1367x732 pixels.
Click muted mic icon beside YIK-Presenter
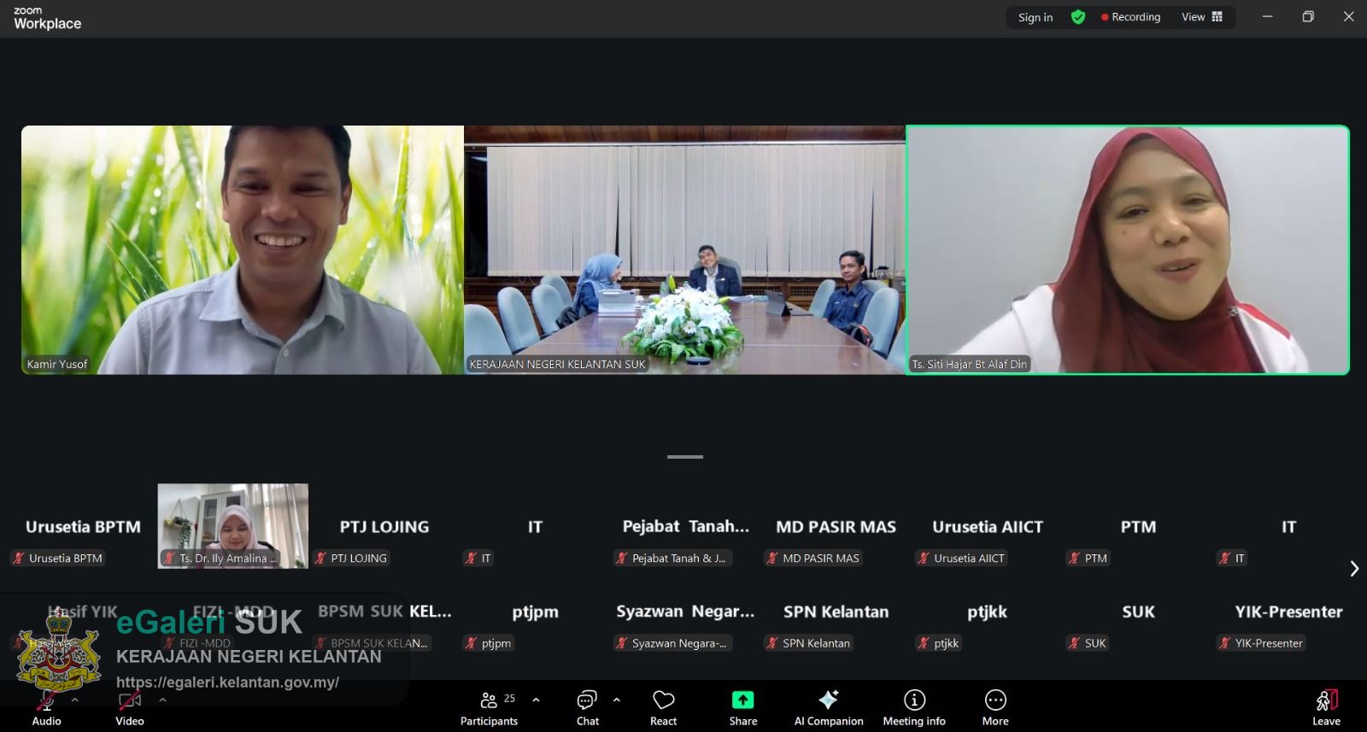[1224, 643]
